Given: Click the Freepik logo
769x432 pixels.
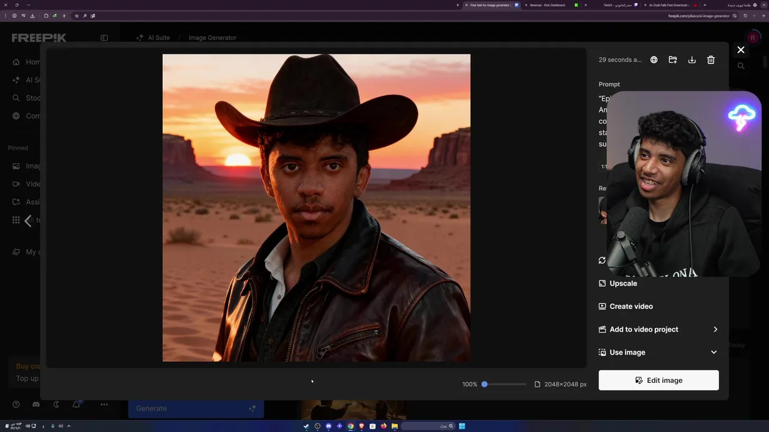Looking at the screenshot, I should [39, 38].
